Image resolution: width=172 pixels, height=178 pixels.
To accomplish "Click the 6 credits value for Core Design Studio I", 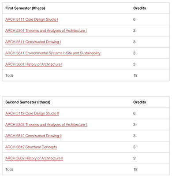I will click(x=134, y=19).
